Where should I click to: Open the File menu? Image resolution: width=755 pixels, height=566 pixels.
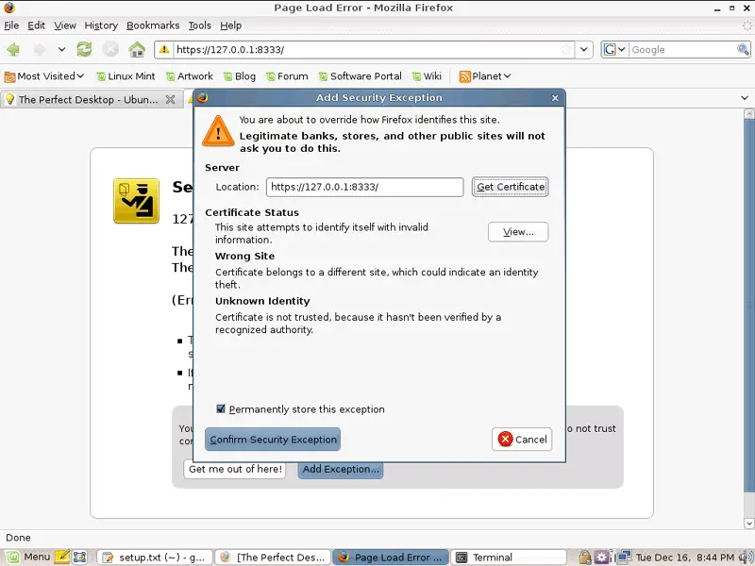click(x=11, y=25)
